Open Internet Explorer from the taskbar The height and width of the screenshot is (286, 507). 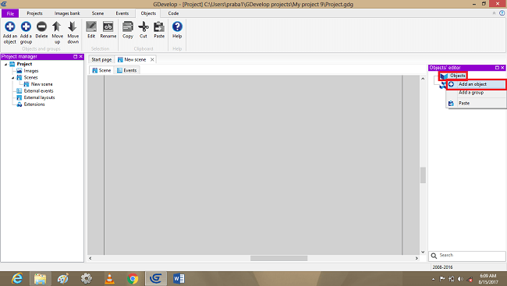[x=17, y=278]
